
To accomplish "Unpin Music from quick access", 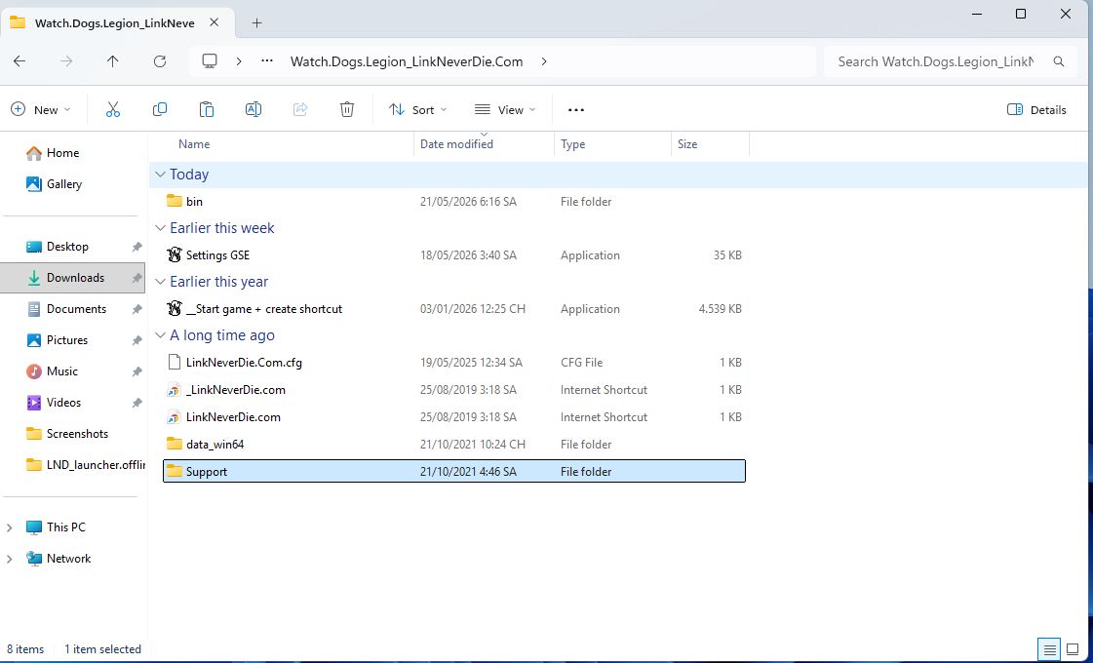I will coord(137,371).
